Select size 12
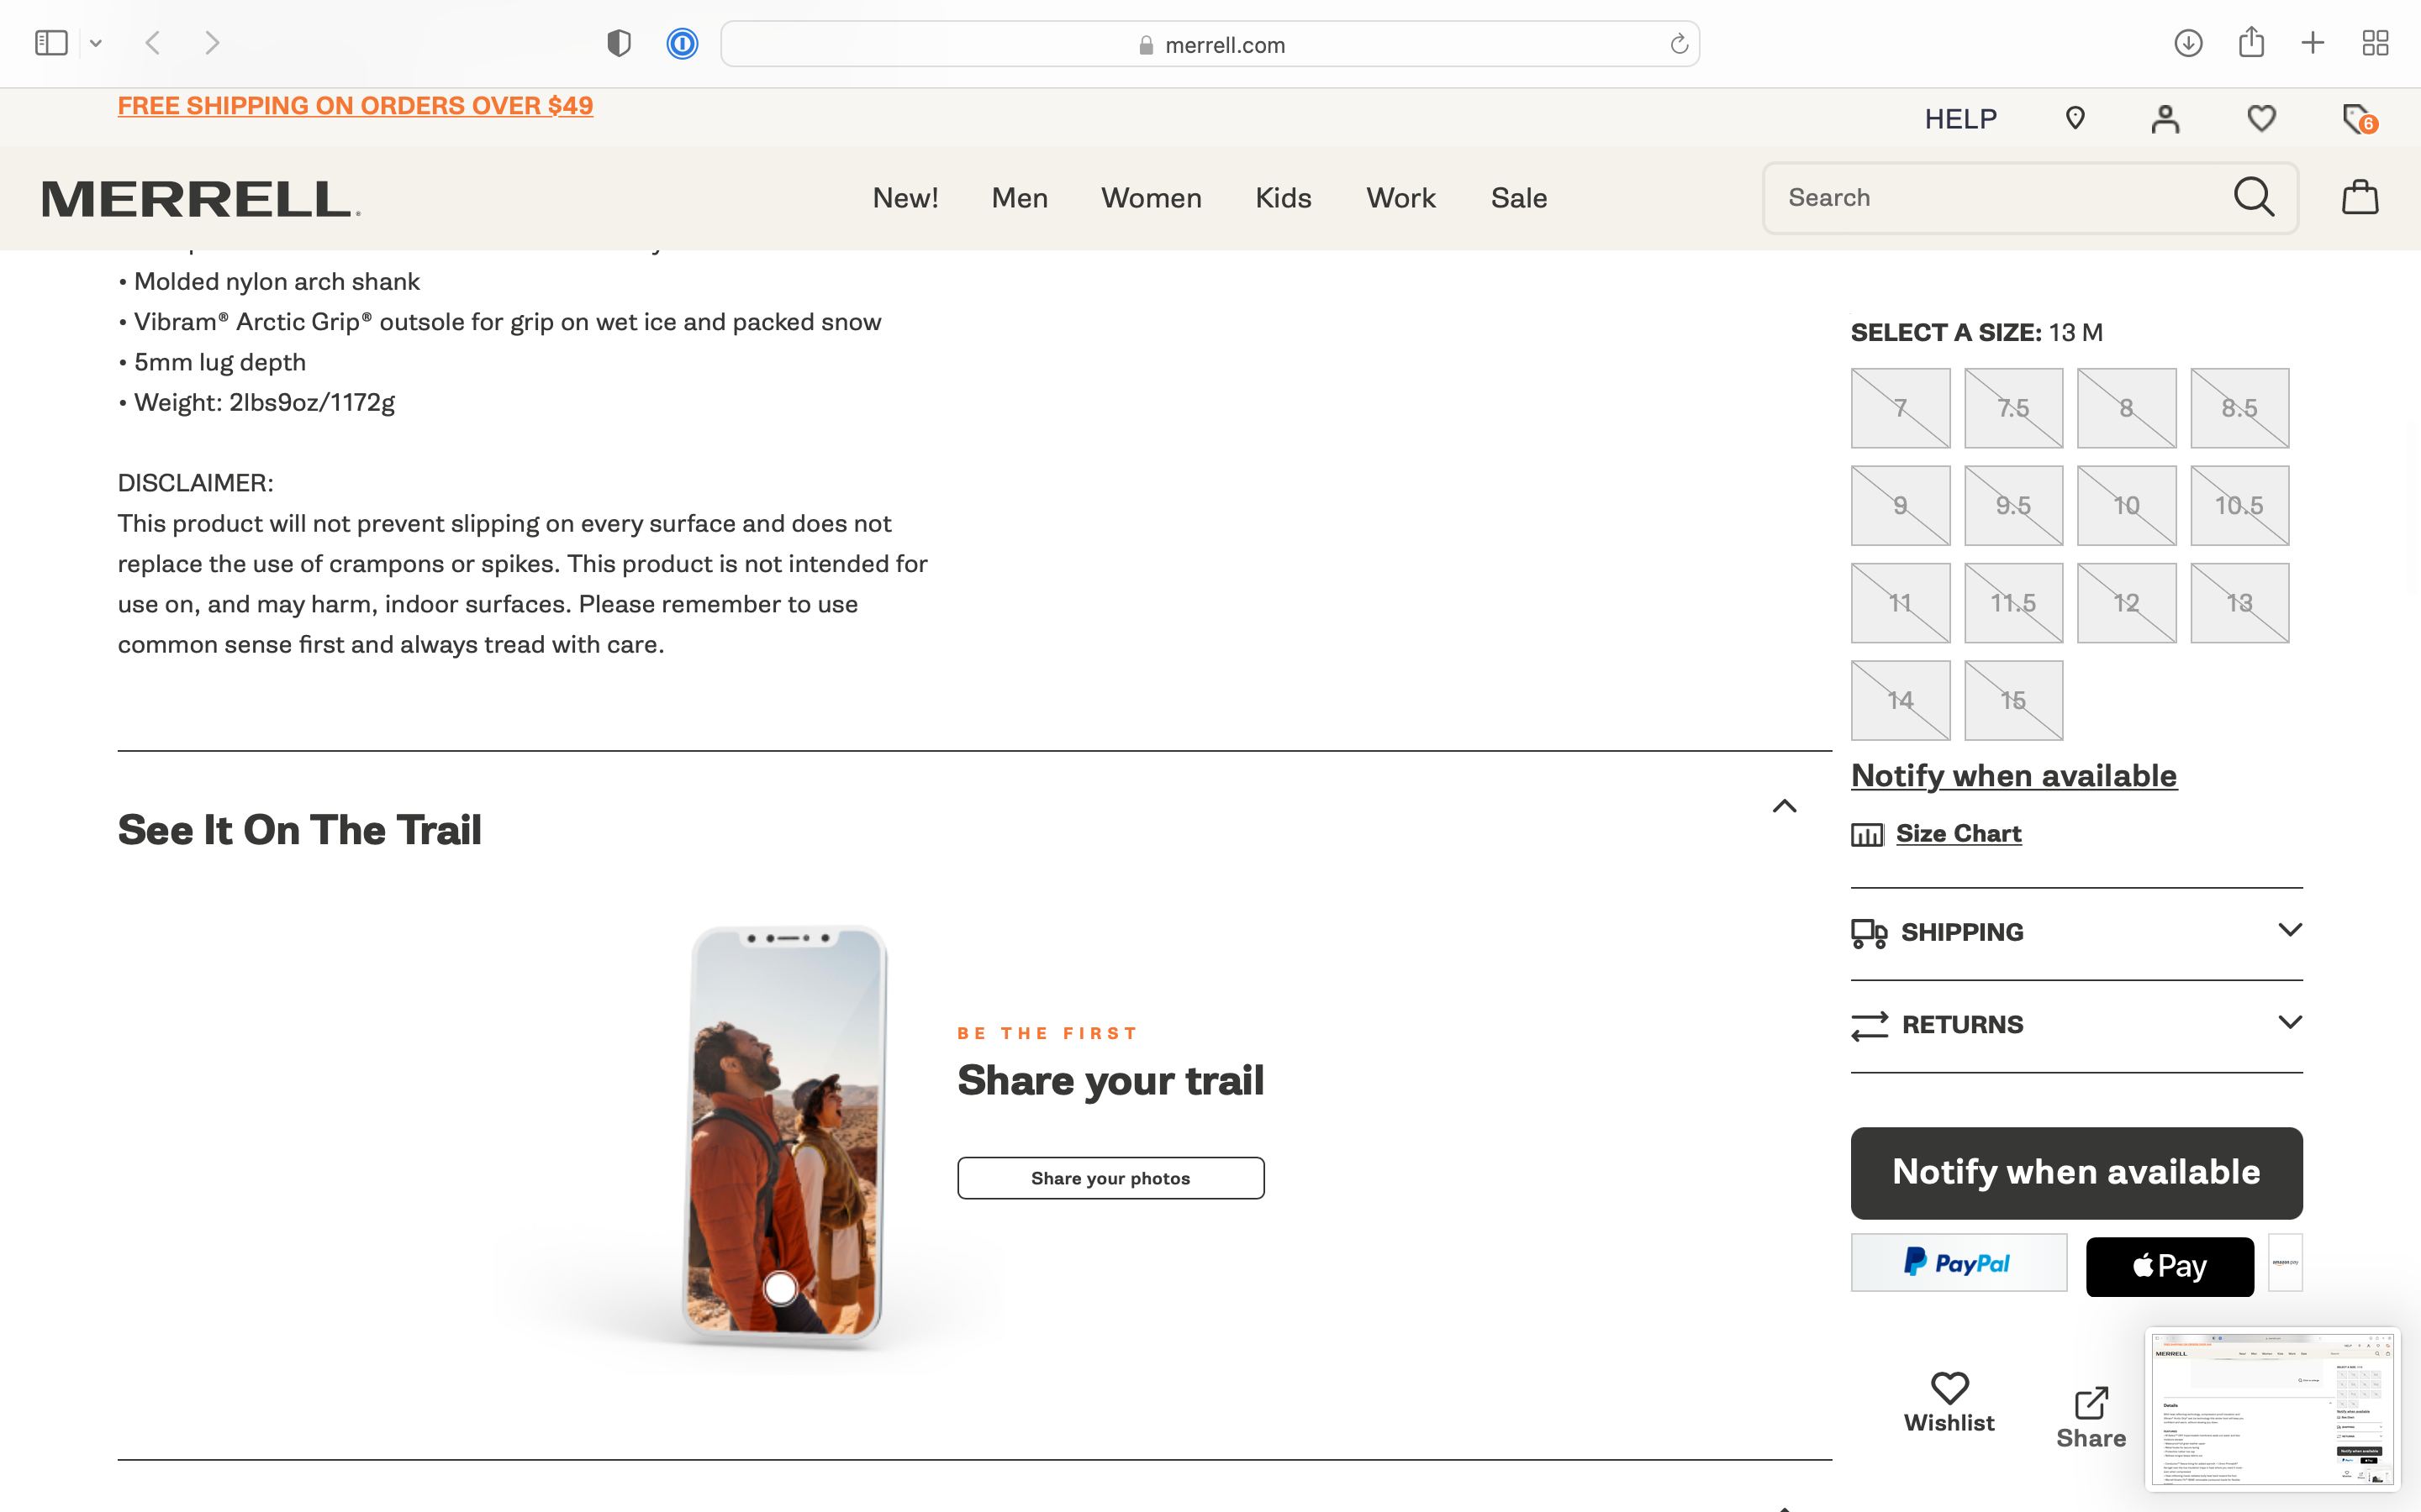The height and width of the screenshot is (1512, 2421). pos(2127,603)
